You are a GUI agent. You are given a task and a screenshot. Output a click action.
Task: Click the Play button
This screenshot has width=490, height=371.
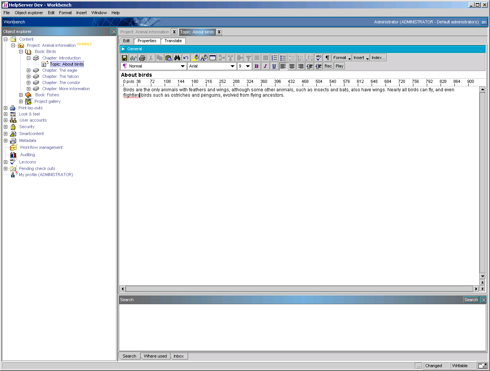coord(339,66)
